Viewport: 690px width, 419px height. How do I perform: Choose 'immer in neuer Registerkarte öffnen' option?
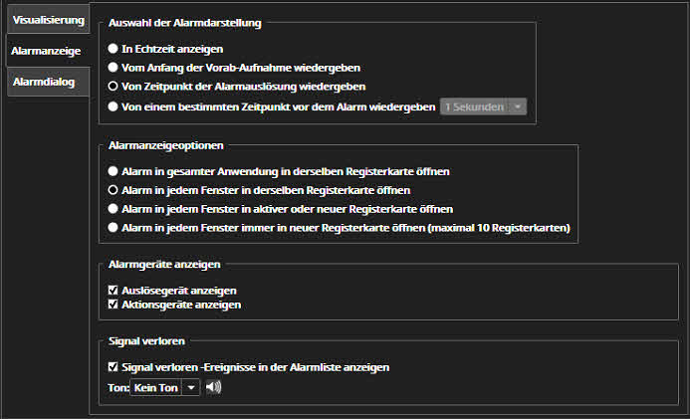pos(114,228)
